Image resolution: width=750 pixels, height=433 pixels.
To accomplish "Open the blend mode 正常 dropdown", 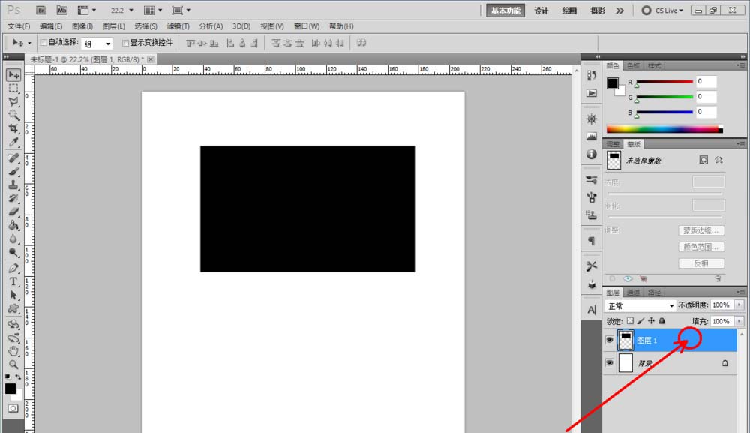I will pos(640,305).
